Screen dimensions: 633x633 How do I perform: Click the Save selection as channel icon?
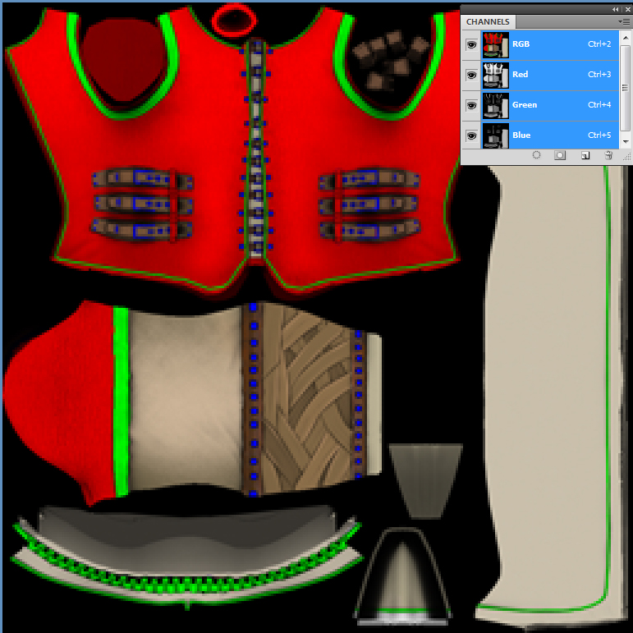point(560,155)
